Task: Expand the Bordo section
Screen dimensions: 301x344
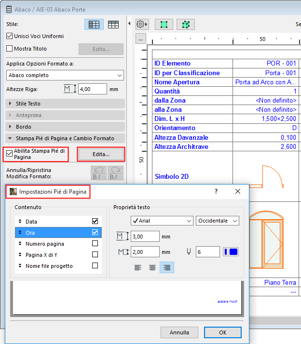Action: (65, 127)
